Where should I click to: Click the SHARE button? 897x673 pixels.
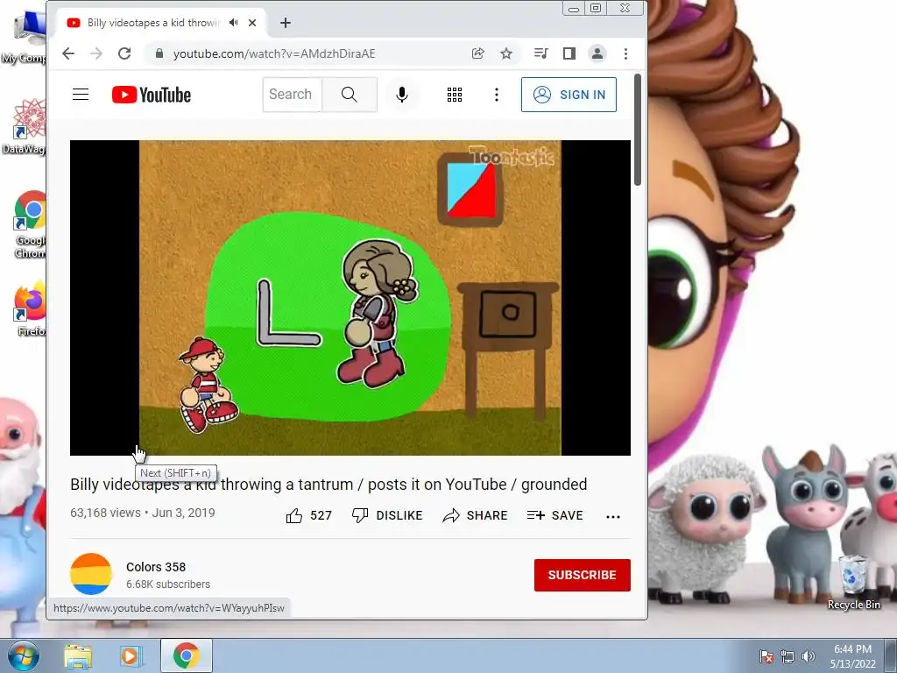(476, 515)
